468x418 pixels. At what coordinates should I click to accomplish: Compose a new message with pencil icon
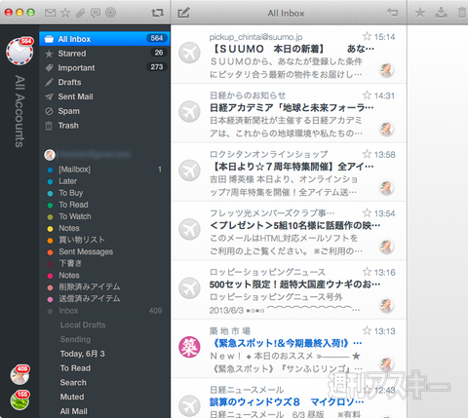click(x=183, y=13)
